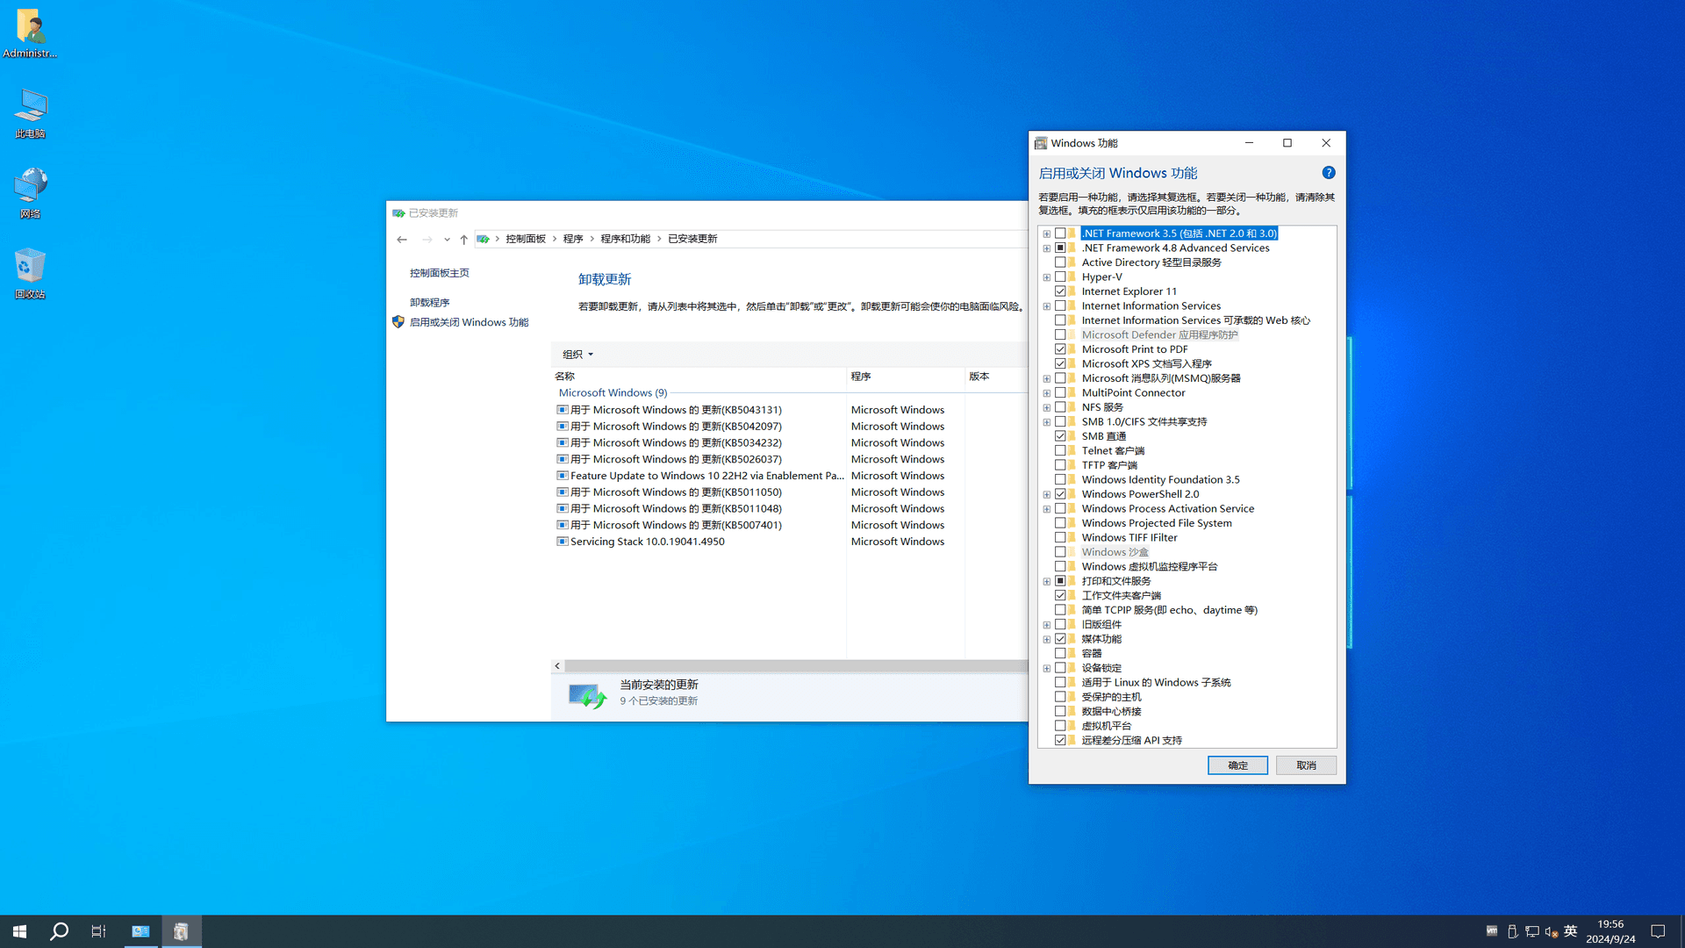Open taskbar search
This screenshot has height=948, width=1685.
[59, 931]
